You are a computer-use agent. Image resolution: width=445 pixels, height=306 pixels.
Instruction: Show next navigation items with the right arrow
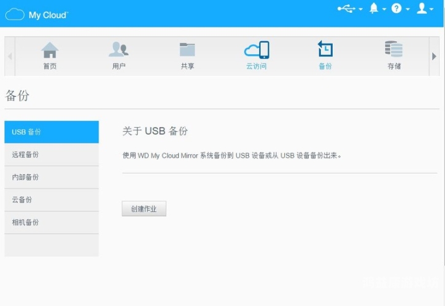click(x=434, y=56)
